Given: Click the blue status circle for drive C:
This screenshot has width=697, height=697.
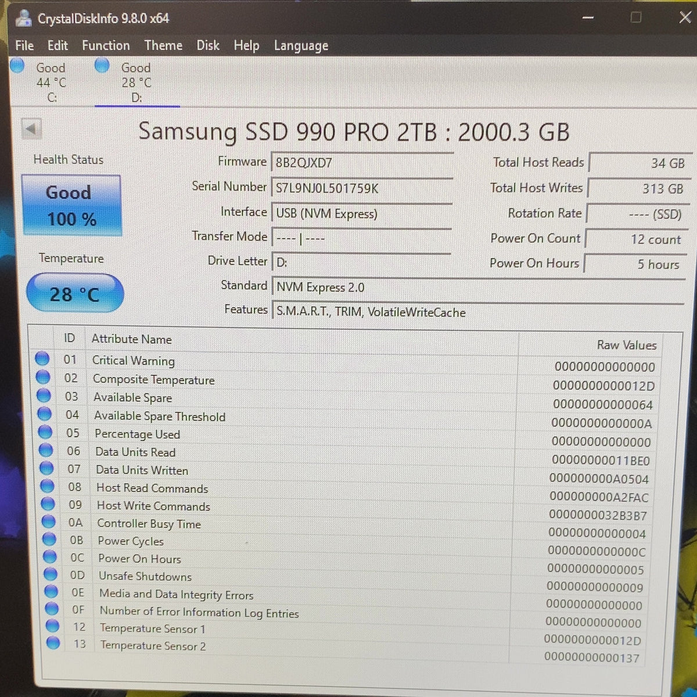Looking at the screenshot, I should 17,66.
